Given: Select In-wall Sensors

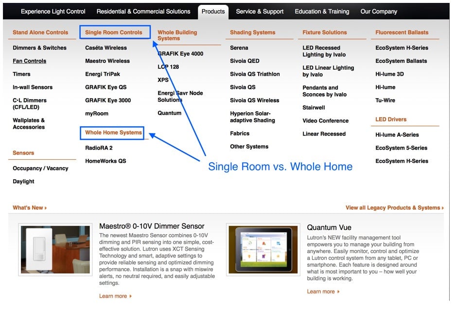Looking at the screenshot, I should click(33, 87).
